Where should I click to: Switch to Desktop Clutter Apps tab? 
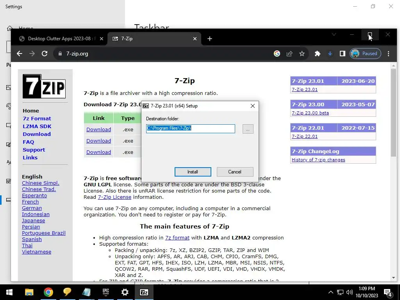[x=61, y=39]
